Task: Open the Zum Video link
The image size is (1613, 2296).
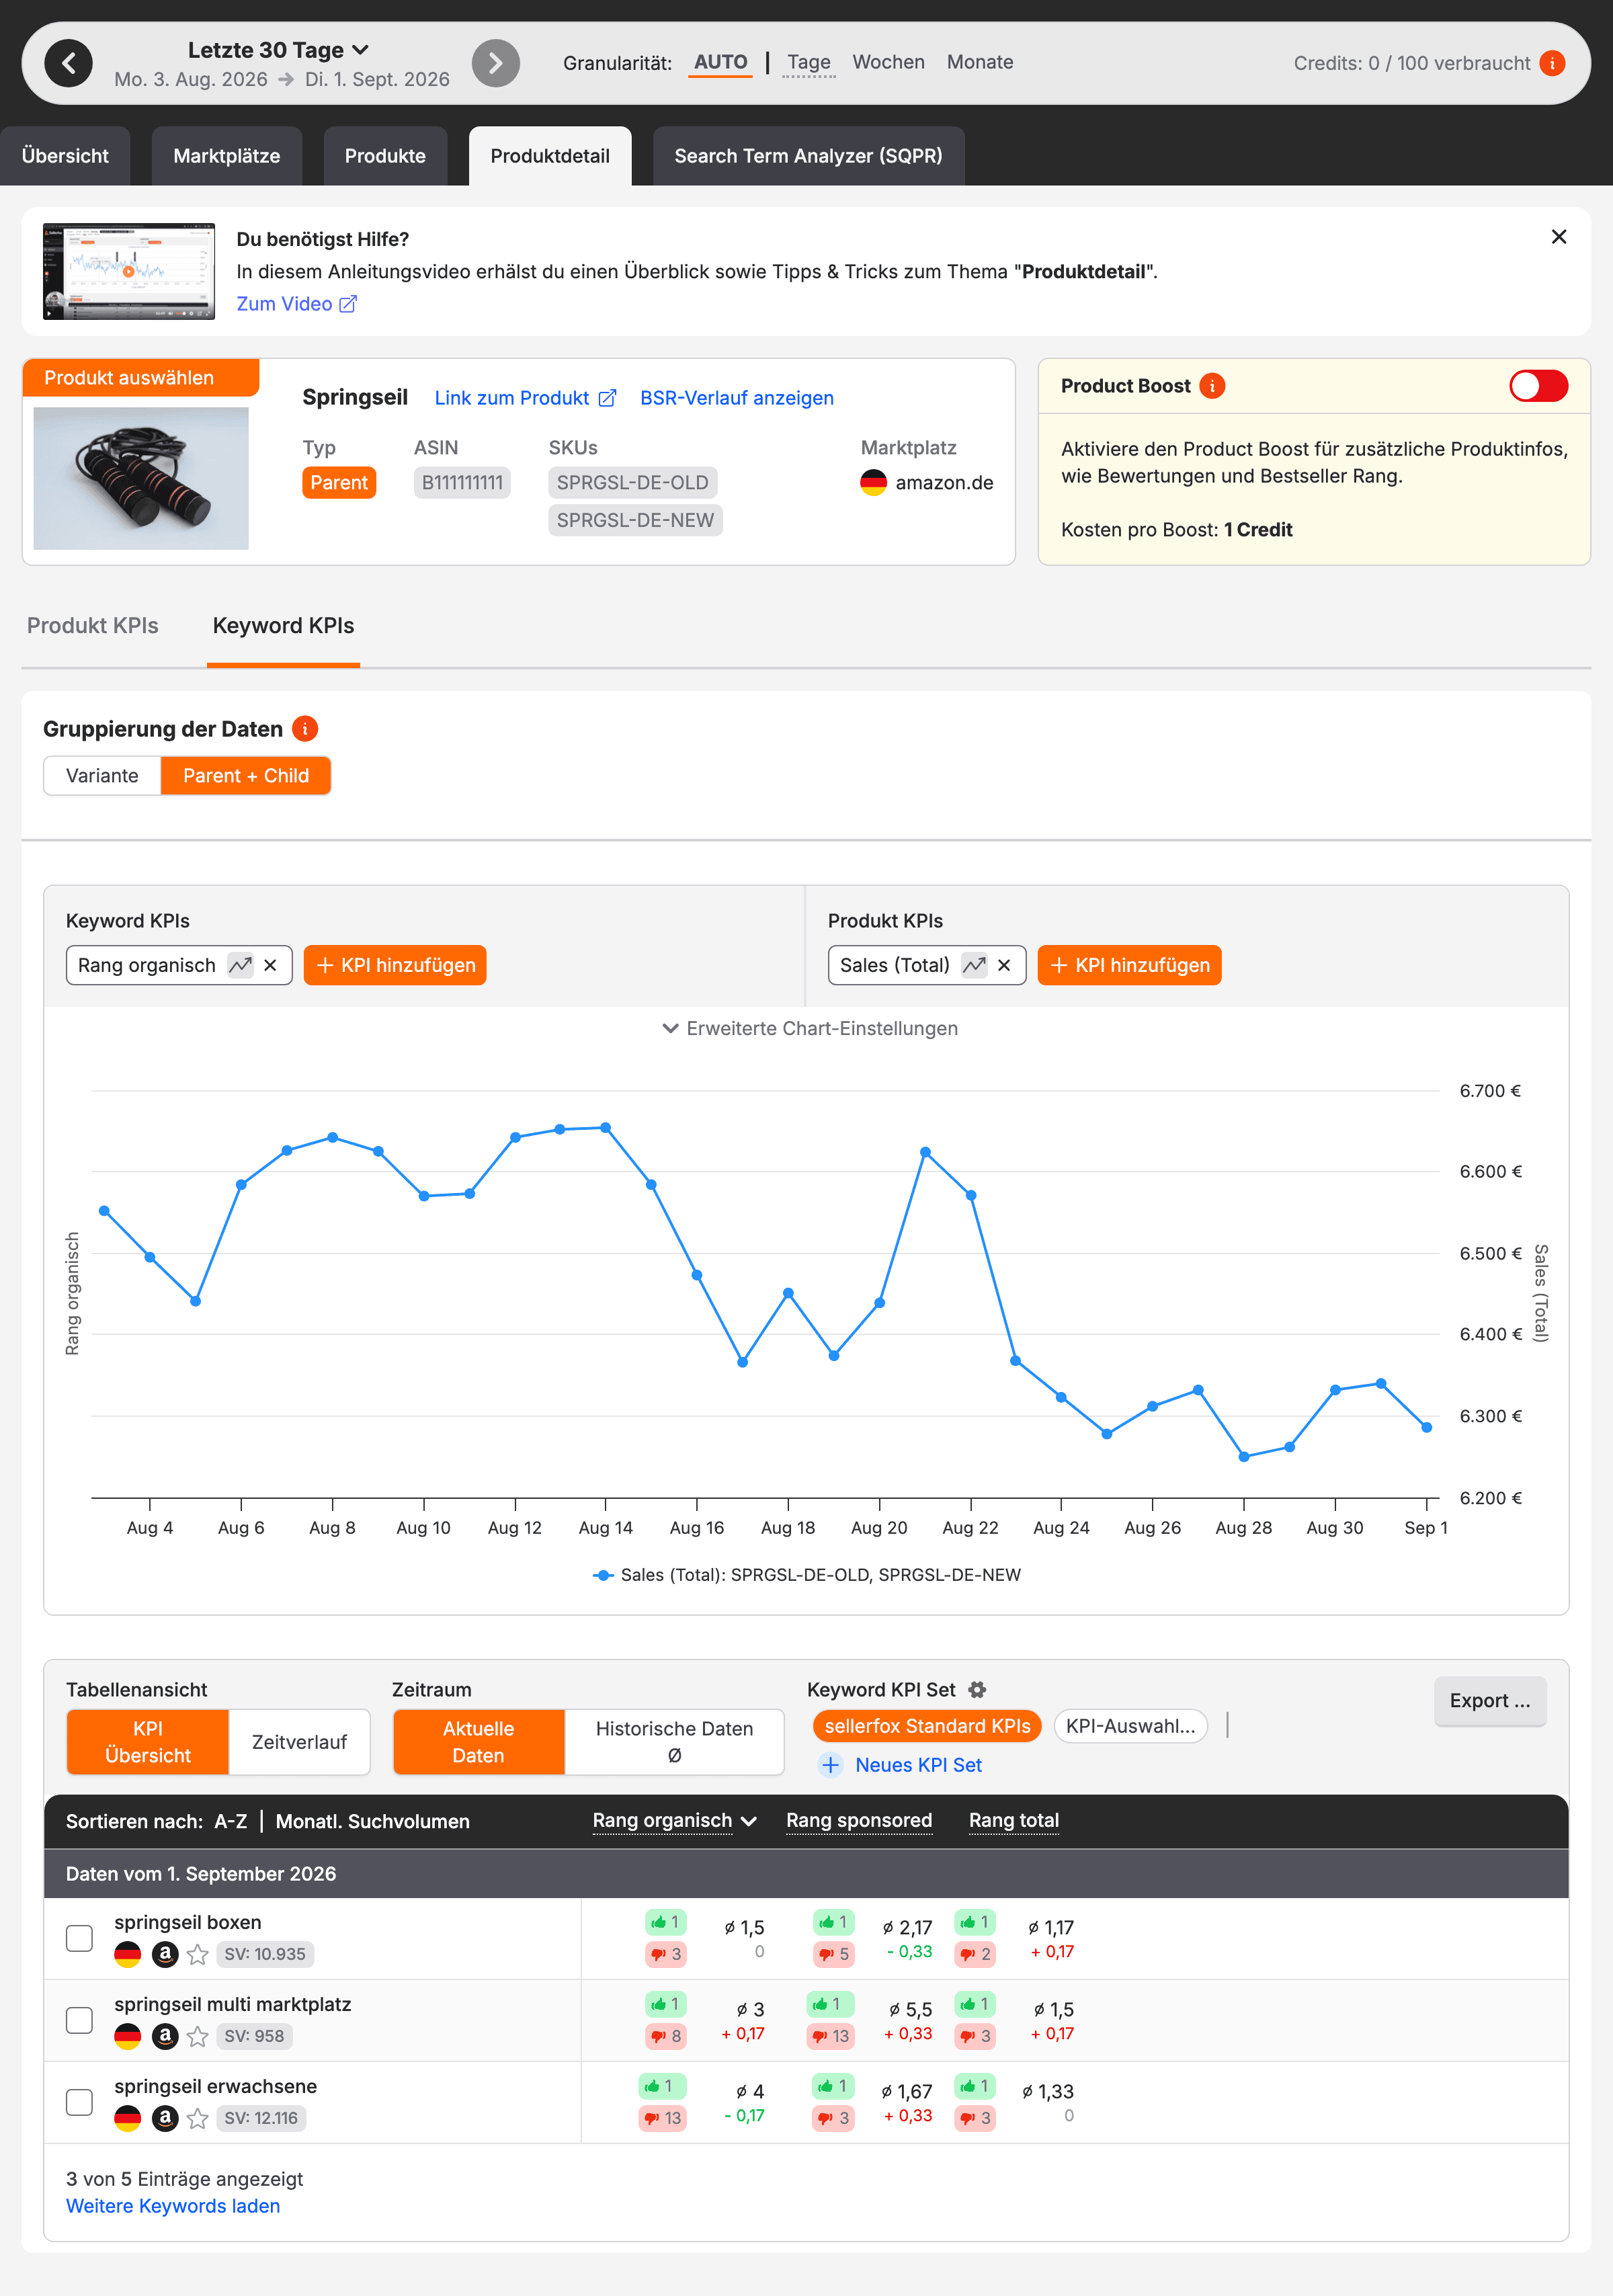Action: (x=296, y=304)
